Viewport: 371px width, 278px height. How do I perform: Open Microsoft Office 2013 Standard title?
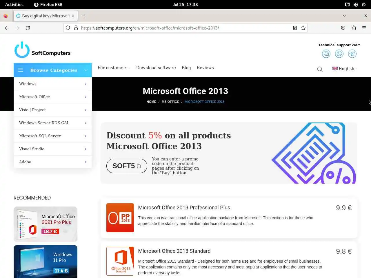pos(174,251)
